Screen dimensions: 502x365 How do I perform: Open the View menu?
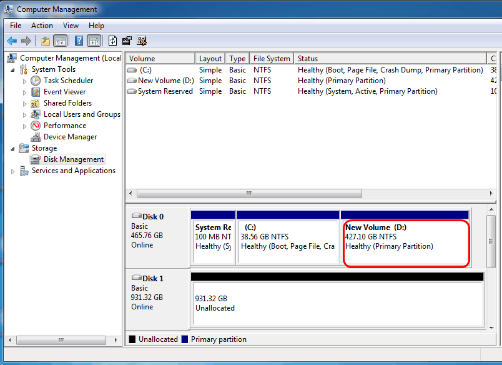pos(71,26)
